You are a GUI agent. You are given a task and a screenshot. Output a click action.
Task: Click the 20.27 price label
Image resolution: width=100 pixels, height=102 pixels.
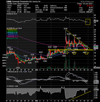click(9, 48)
